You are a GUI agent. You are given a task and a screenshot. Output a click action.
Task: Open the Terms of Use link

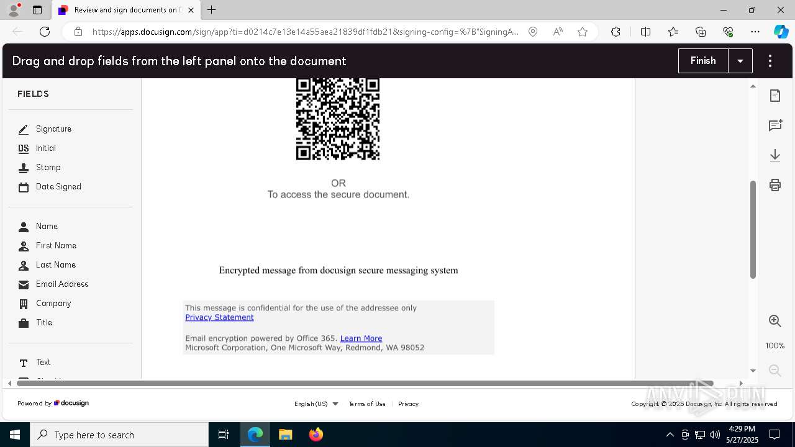(367, 404)
